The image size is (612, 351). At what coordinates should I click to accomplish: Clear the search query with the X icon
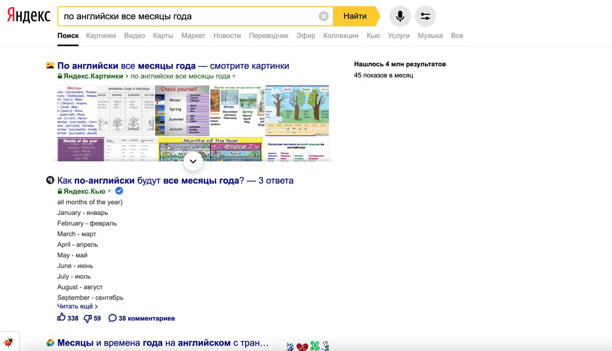click(324, 16)
